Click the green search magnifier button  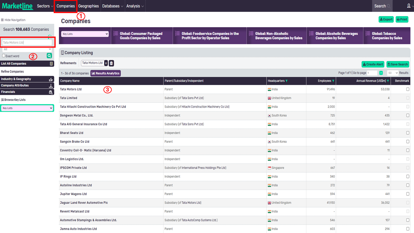tap(49, 56)
